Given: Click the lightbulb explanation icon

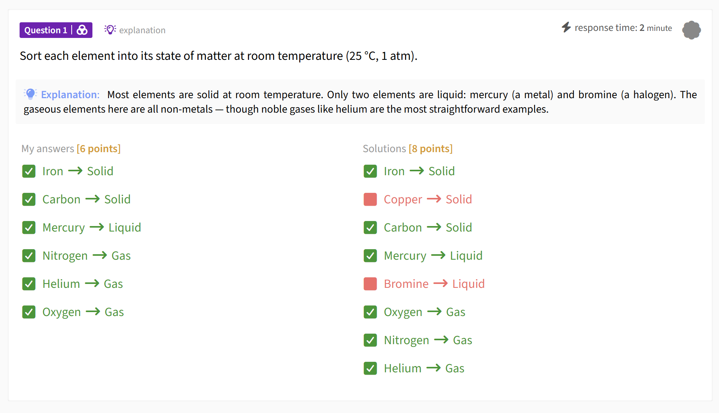Looking at the screenshot, I should tap(110, 29).
